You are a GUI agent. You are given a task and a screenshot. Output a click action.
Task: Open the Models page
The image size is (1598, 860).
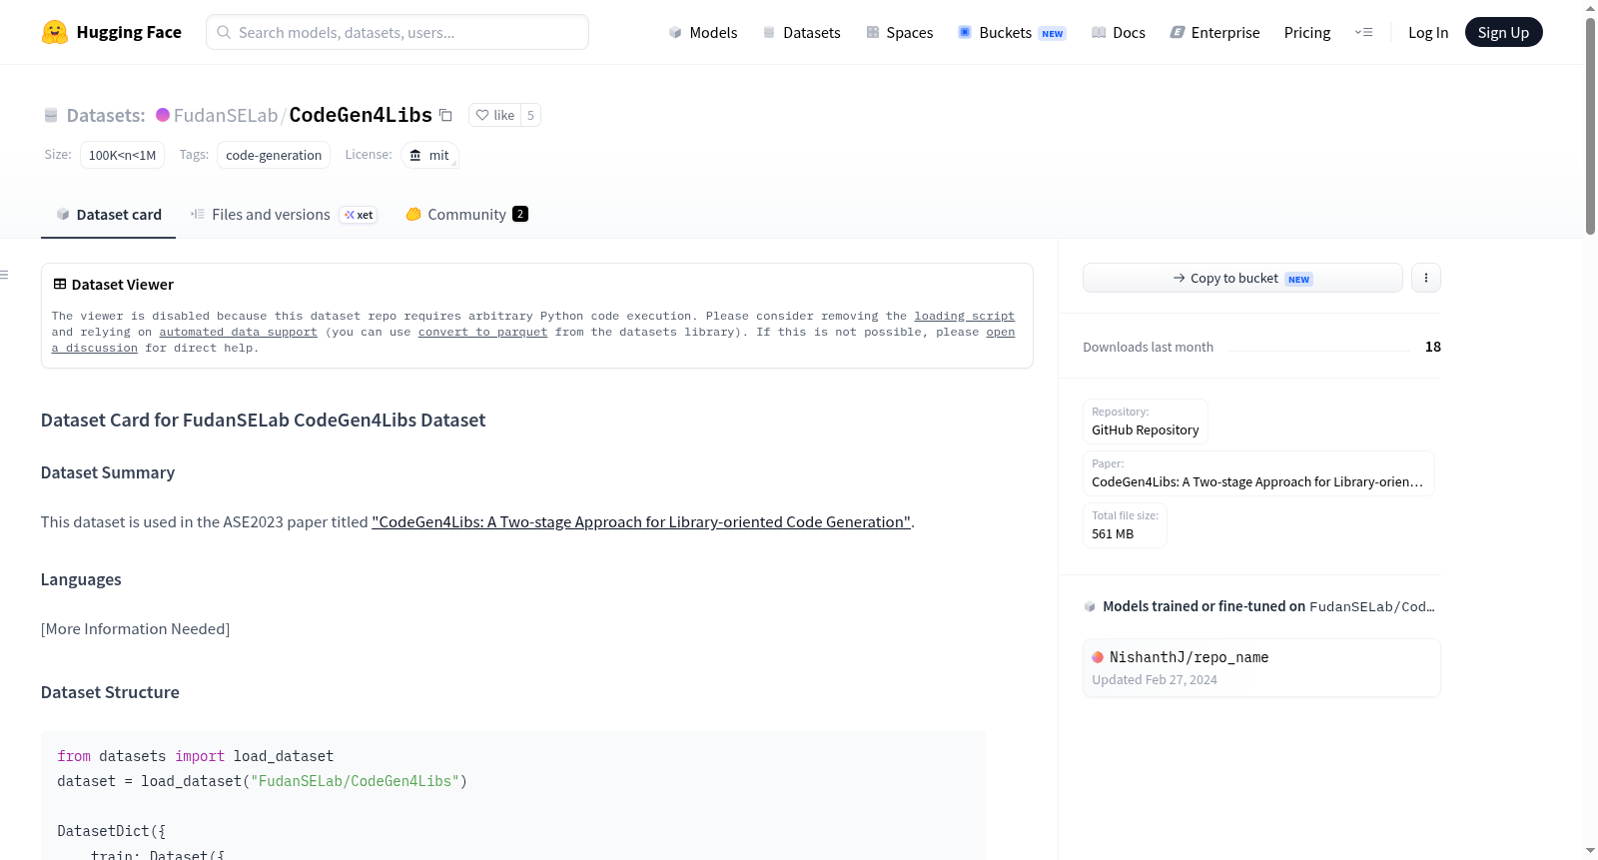(x=703, y=32)
